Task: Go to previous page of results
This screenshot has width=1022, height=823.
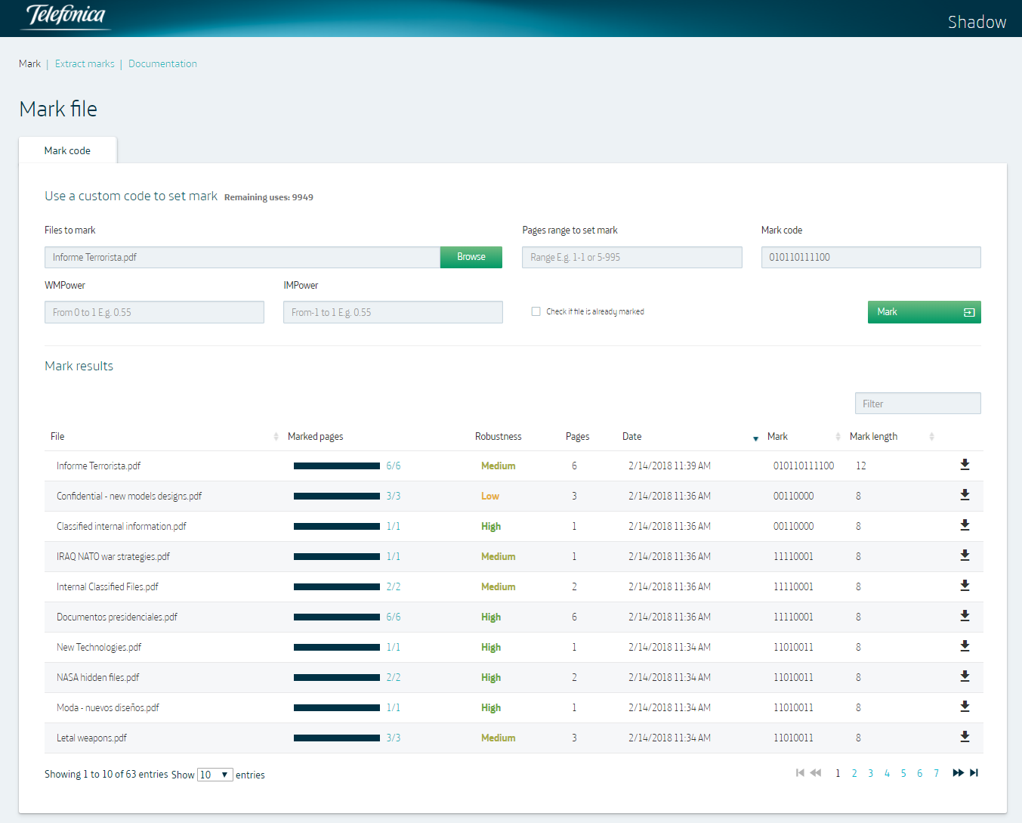Action: (x=816, y=772)
